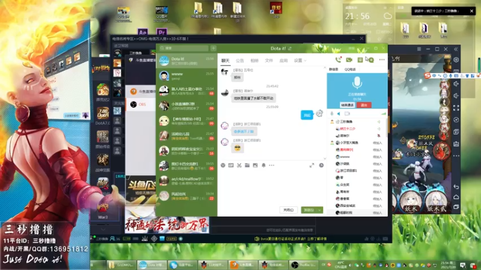Open the emoji picker in message toolbar
The width and height of the screenshot is (481, 270).
223,166
